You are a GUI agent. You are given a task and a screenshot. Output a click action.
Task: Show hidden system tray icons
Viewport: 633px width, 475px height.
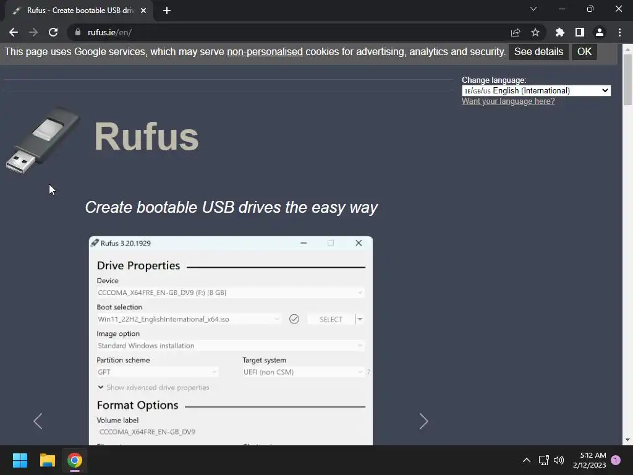click(x=527, y=460)
